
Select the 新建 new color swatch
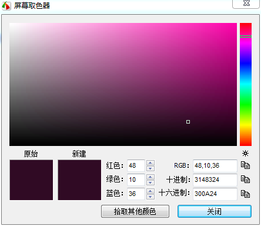tap(79, 180)
